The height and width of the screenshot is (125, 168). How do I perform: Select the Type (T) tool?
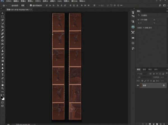point(3,75)
